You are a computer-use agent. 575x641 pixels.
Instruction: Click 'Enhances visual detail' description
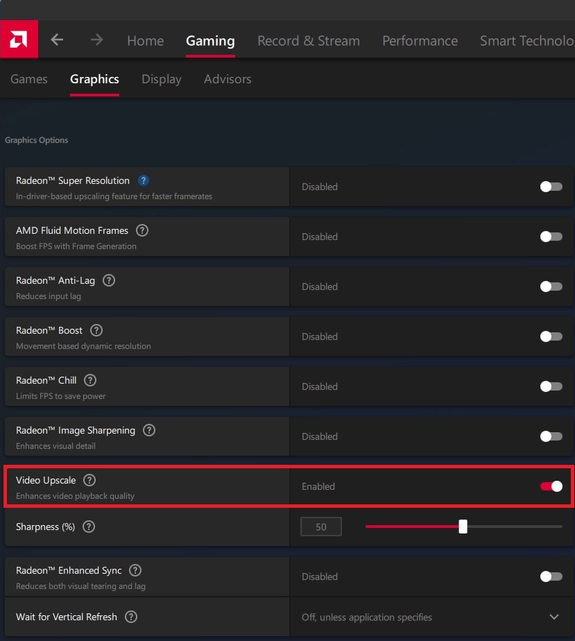[x=55, y=446]
